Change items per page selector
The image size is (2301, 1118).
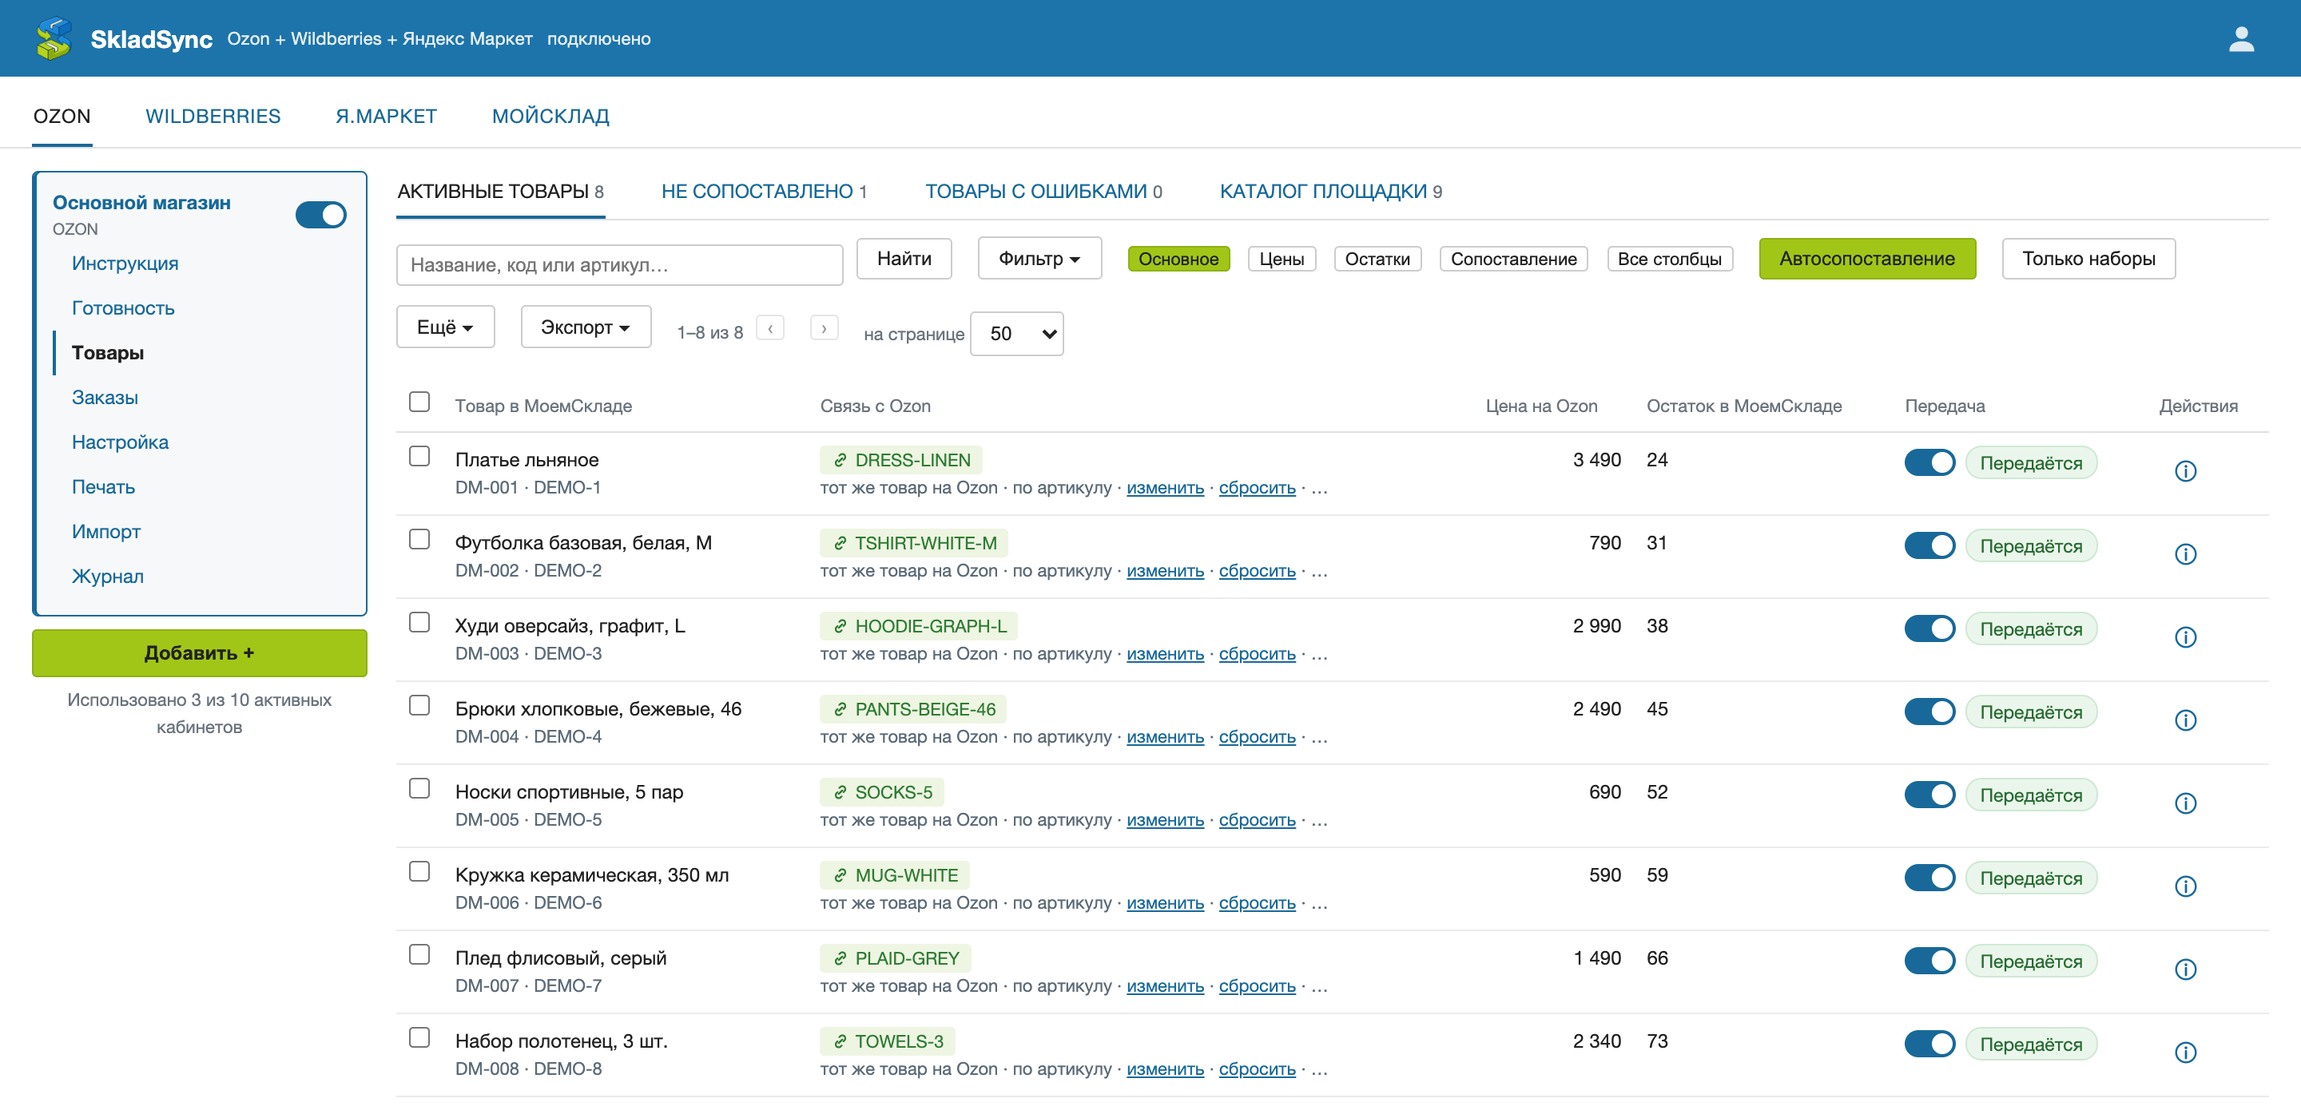(1016, 334)
